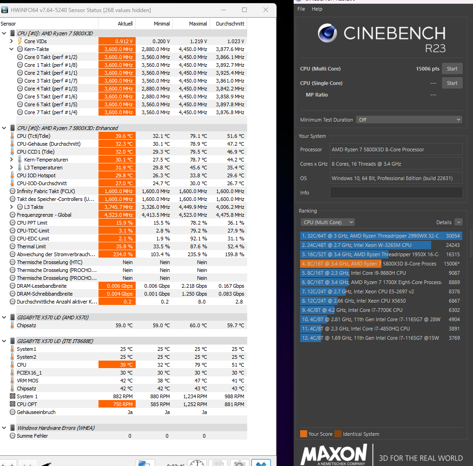Click into the Info input field
Image resolution: width=473 pixels, height=466 pixels.
[396, 193]
